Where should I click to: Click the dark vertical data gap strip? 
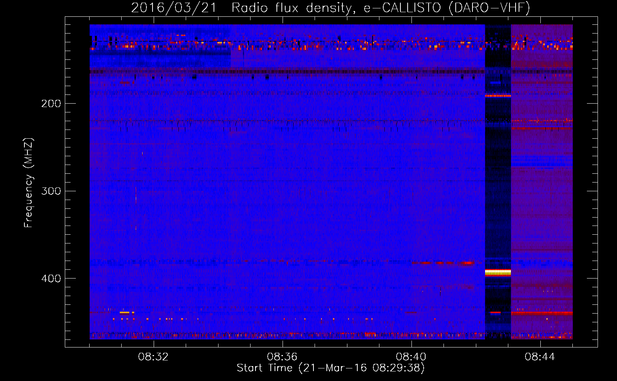[498, 182]
